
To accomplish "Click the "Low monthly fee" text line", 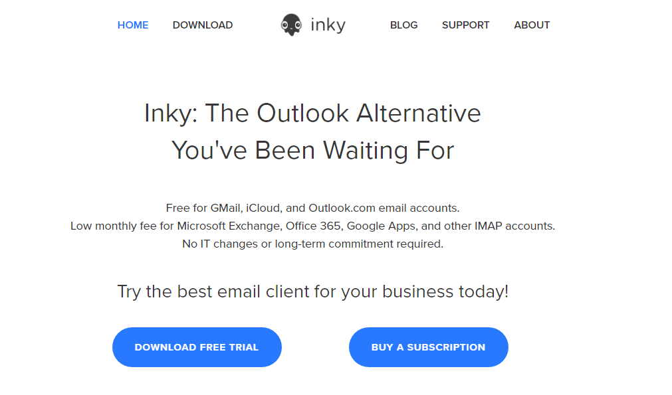I will tap(313, 226).
